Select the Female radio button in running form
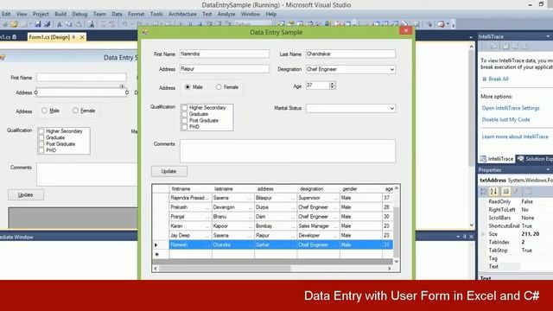Screen dimensions: 553x311 (219, 86)
